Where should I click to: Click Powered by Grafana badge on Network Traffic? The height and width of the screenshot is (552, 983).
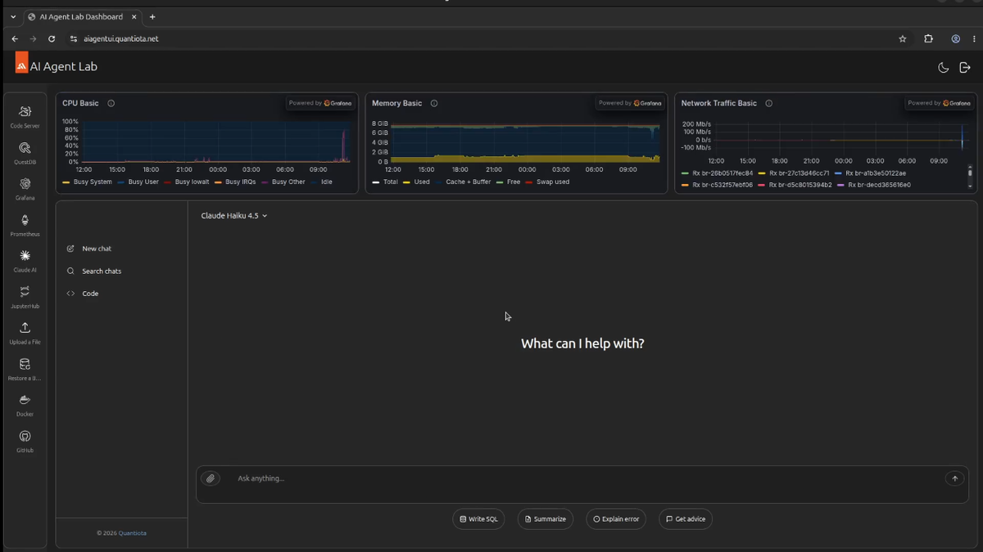point(940,103)
